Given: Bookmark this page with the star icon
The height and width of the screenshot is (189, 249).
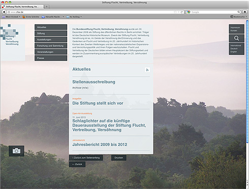Looking at the screenshot, I should pyautogui.click(x=175, y=12).
